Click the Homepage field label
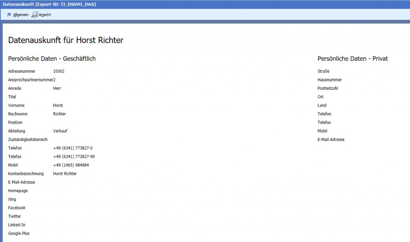This screenshot has width=410, height=242. click(x=18, y=191)
